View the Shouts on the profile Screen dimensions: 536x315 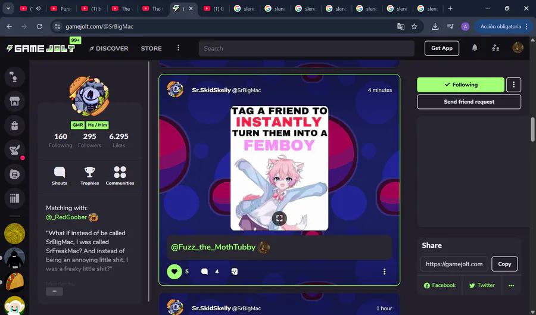tap(60, 176)
